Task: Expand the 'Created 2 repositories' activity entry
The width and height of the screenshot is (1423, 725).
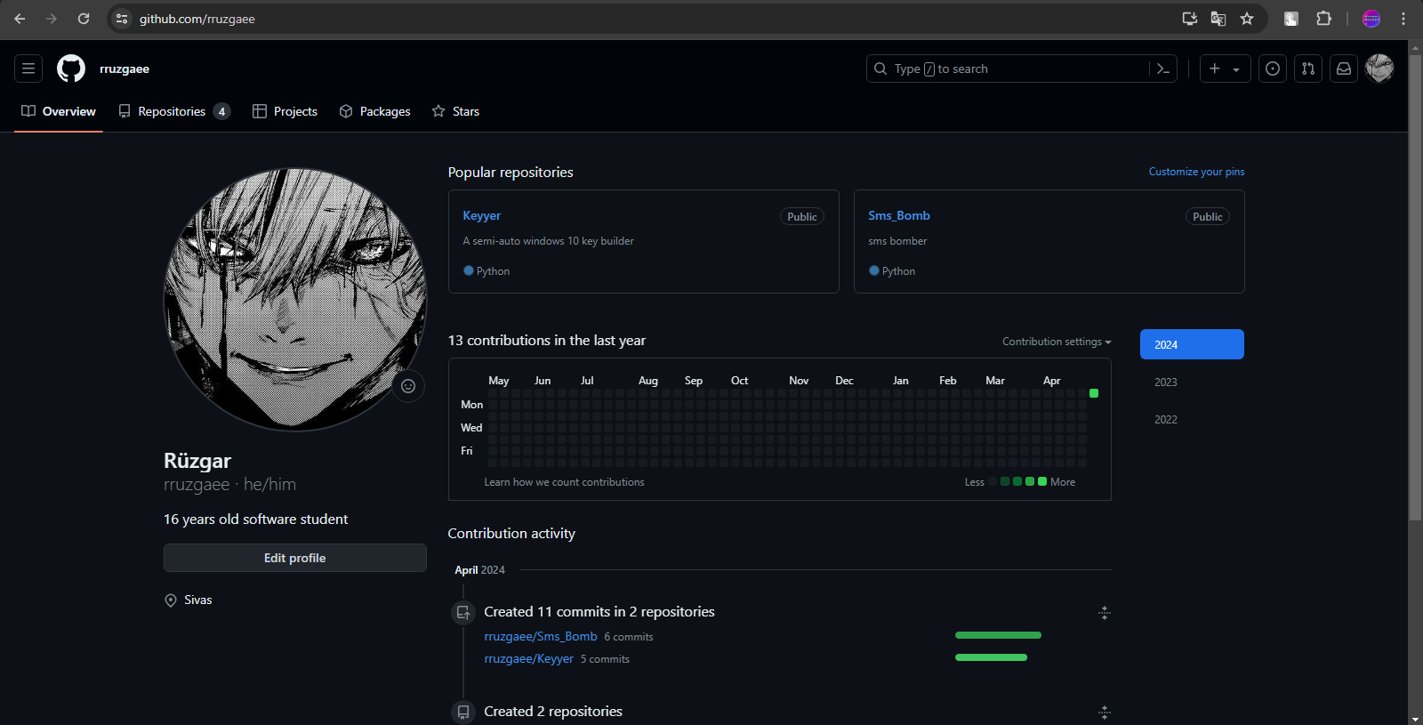Action: tap(1104, 713)
